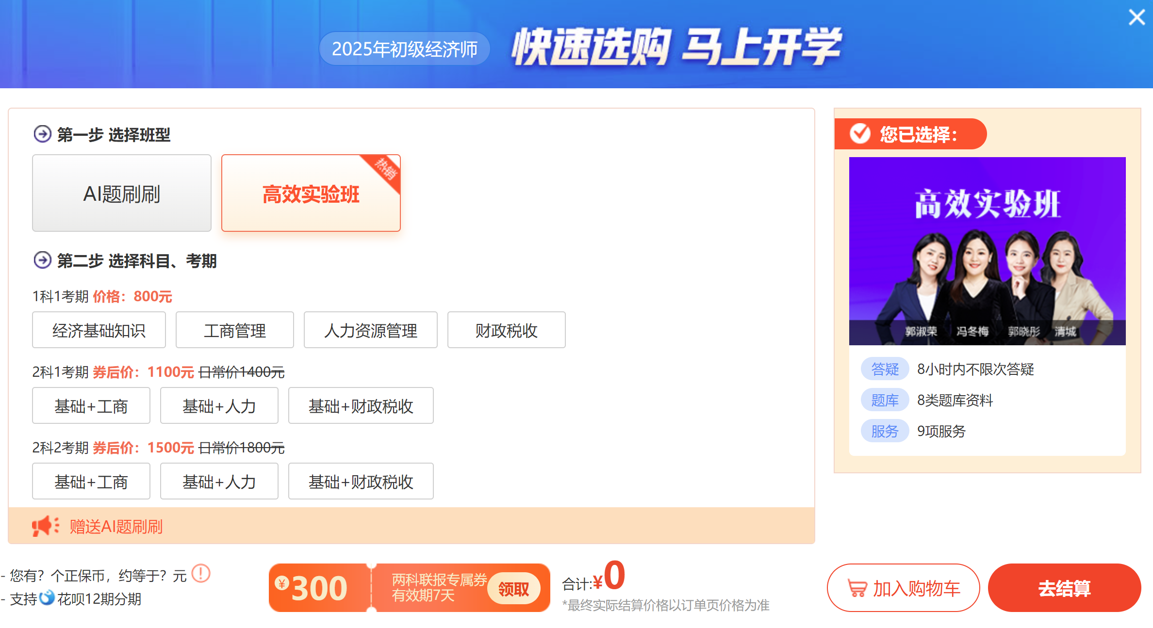
Task: Click the arrow icon beside 第二步 选择科目
Action: [42, 260]
